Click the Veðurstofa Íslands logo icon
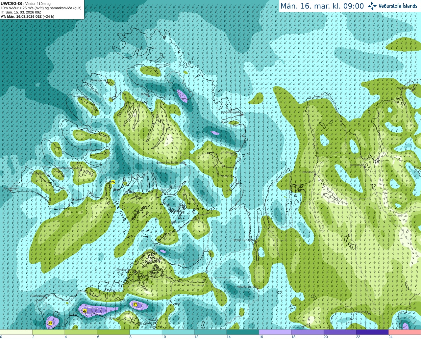 pos(372,6)
